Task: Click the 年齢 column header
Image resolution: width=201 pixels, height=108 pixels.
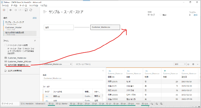Action: click(165, 77)
